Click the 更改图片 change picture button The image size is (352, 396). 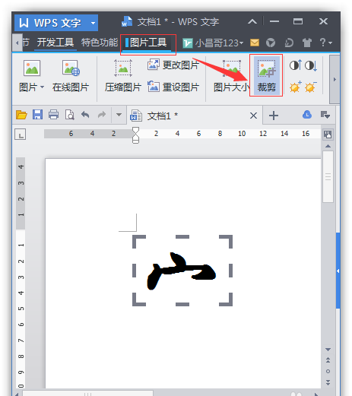(x=173, y=65)
